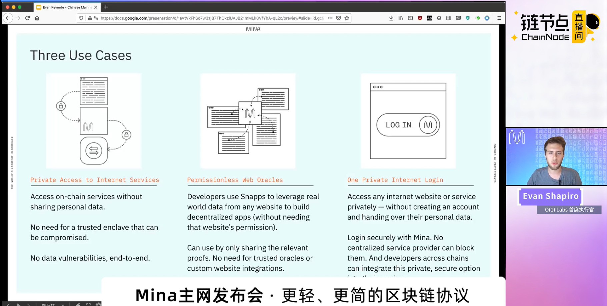The height and width of the screenshot is (306, 607).
Task: Click the MINA logo above slide
Action: click(253, 29)
